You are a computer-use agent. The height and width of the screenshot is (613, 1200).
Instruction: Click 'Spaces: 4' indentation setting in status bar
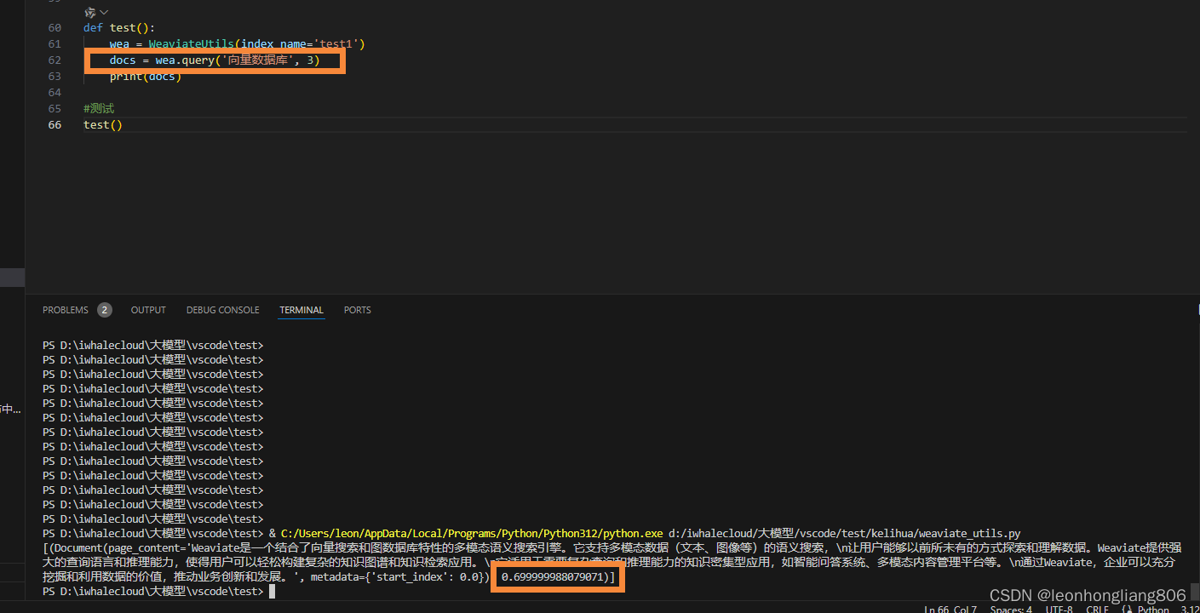tap(1011, 609)
